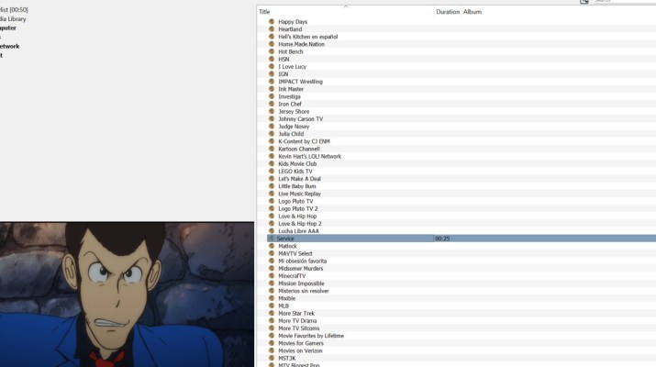
Task: Select the first Love & Hip Hop row
Action: [297, 217]
